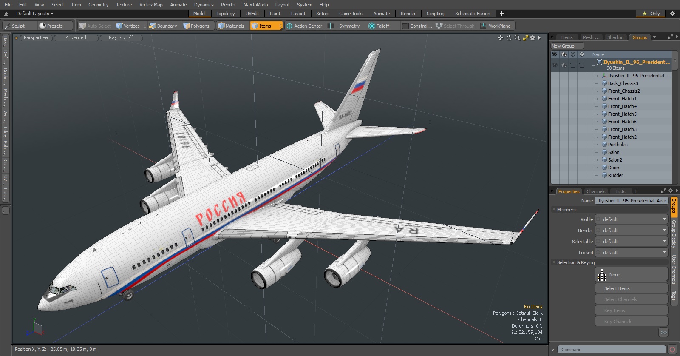Open the Selectable dropdown set to default
680x356 pixels.
(x=631, y=242)
